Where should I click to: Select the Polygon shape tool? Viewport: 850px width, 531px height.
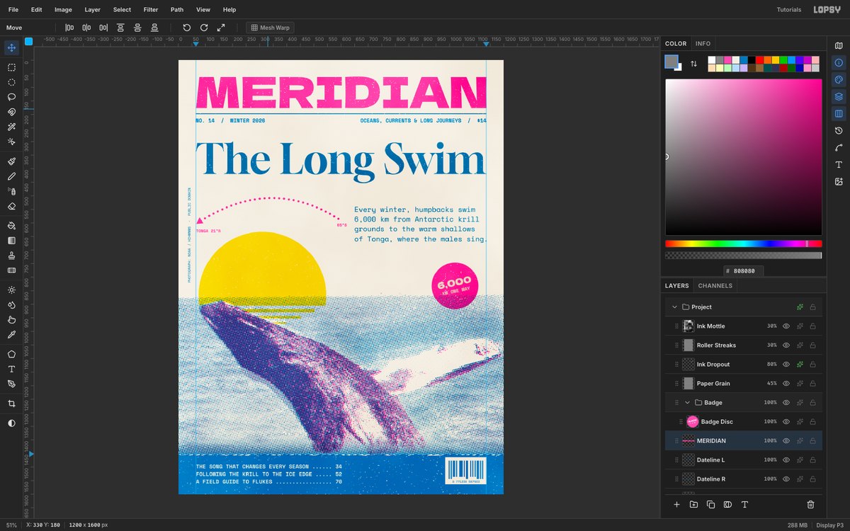tap(11, 354)
